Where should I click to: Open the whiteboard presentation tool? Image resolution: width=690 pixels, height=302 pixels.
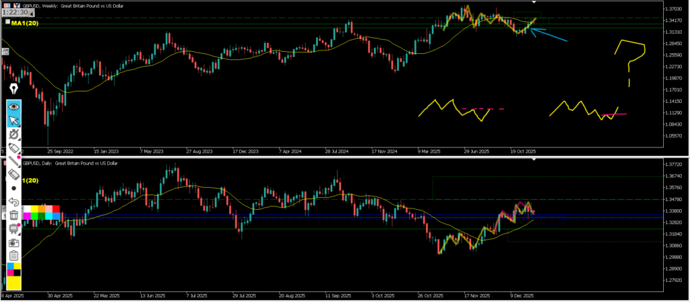tap(13, 229)
